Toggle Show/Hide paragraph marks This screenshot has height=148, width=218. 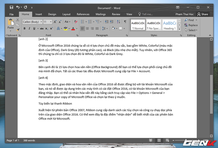(x=125, y=22)
